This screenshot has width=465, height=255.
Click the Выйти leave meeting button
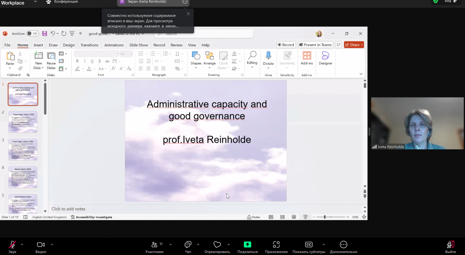tap(450, 246)
